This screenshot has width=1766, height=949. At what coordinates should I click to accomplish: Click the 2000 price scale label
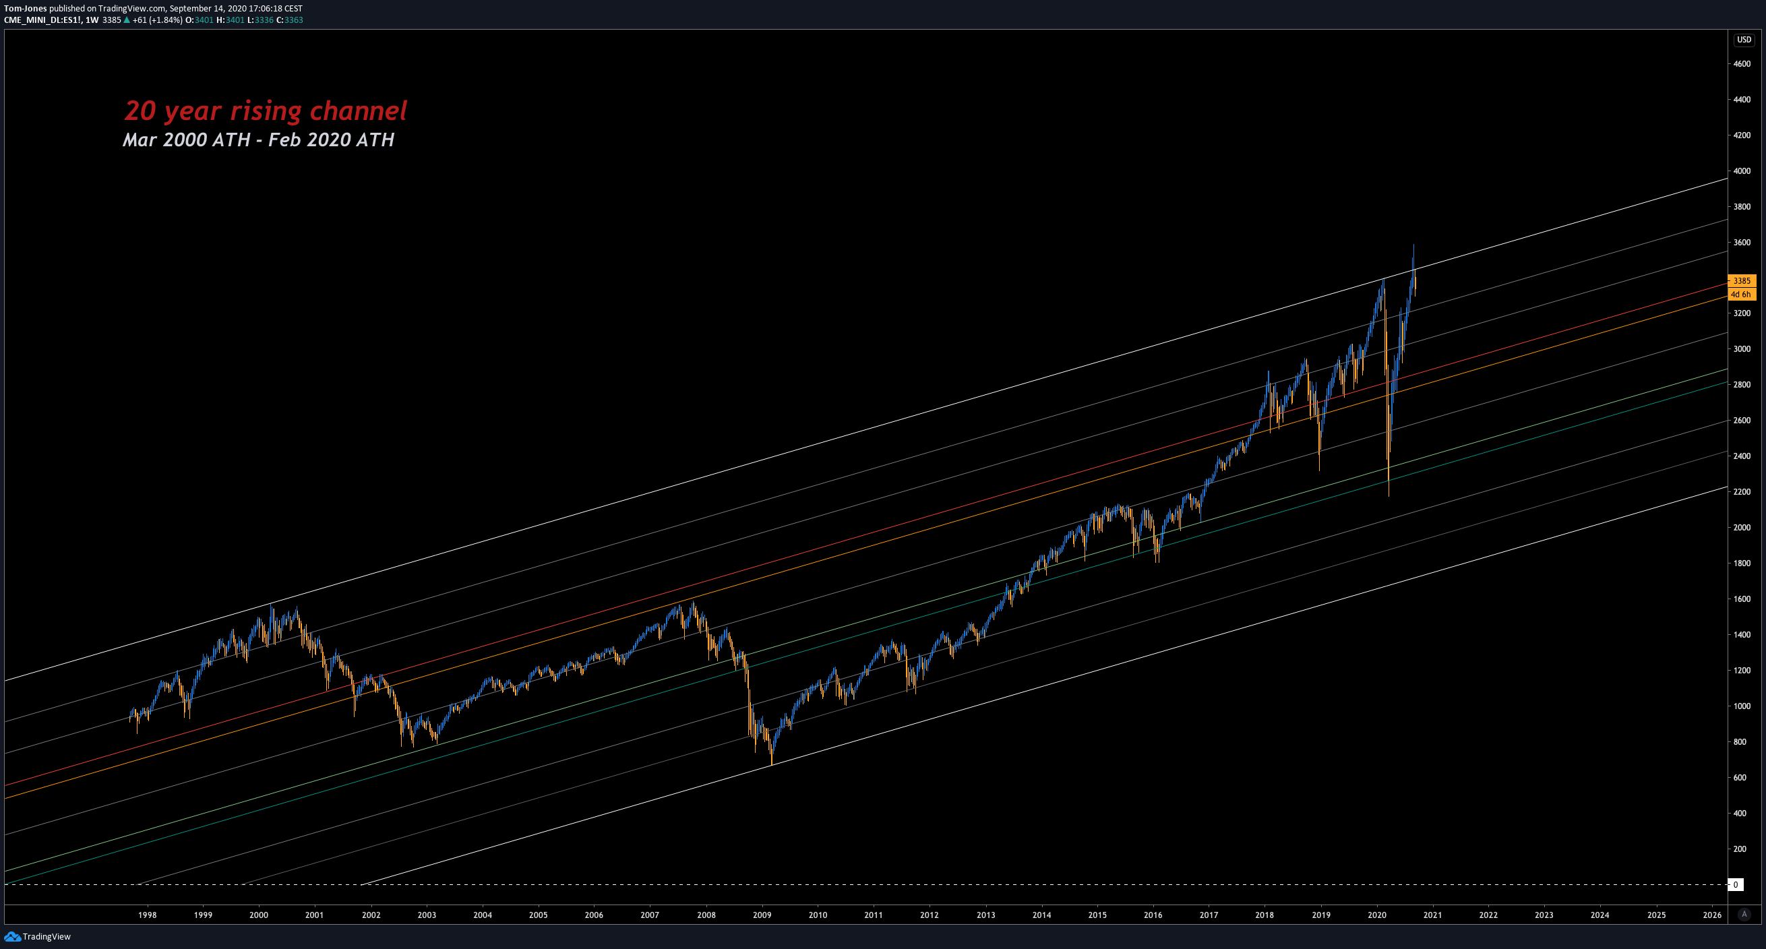pyautogui.click(x=1742, y=527)
